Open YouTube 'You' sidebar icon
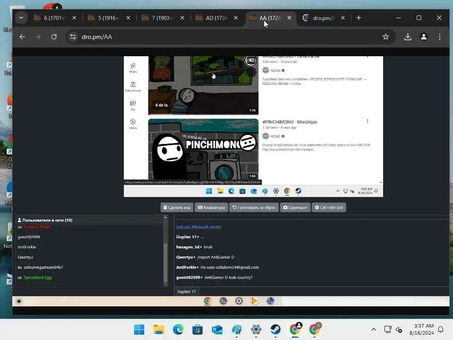This screenshot has width=453, height=340. (133, 105)
